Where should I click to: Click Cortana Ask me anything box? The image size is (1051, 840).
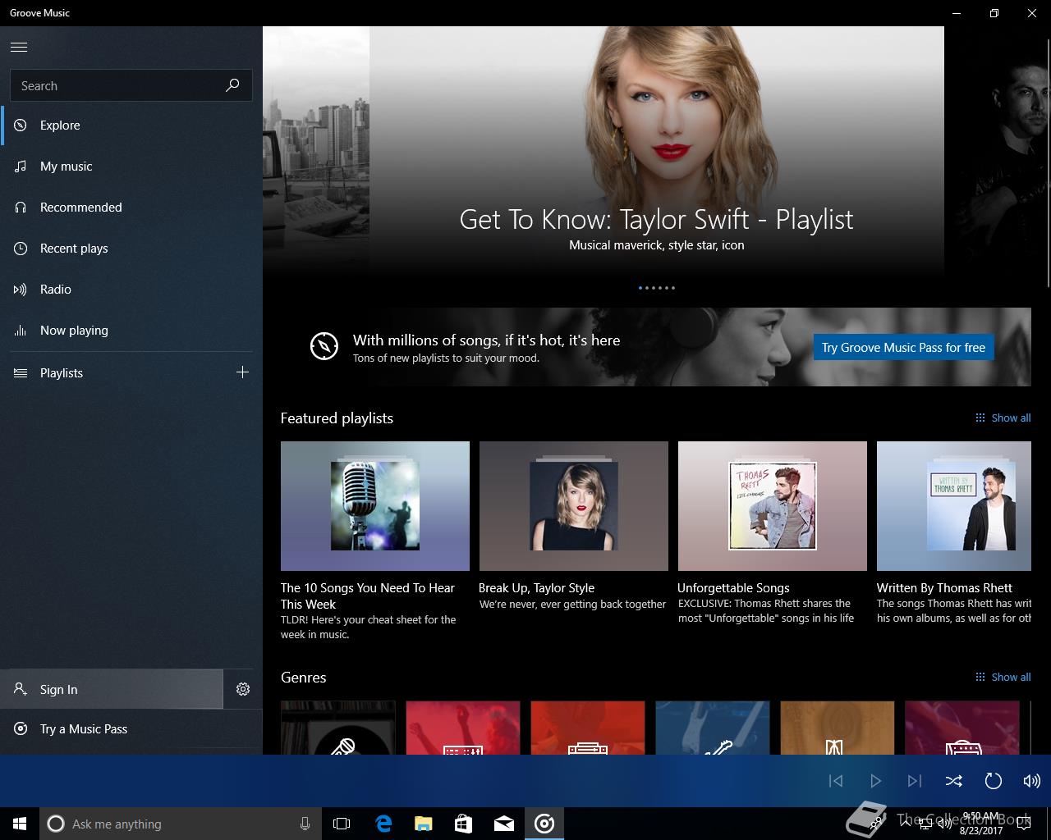(x=179, y=824)
